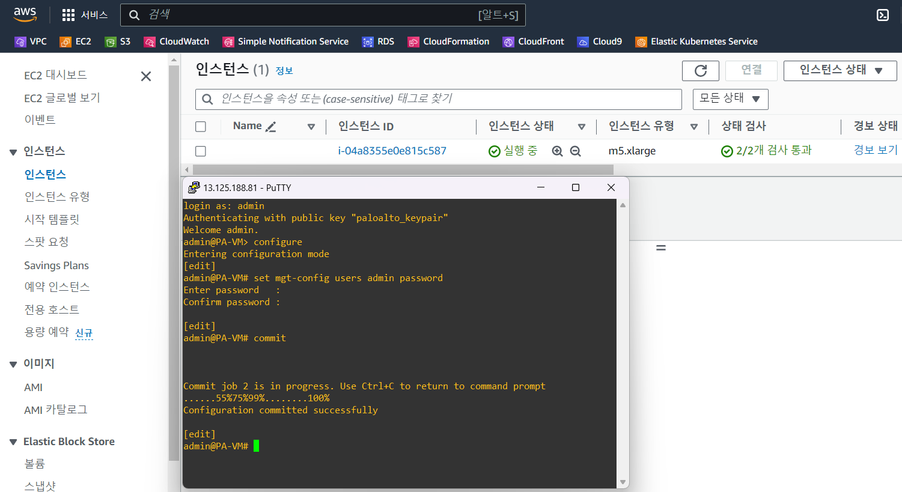
Task: Click PuTTY terminal scroll up arrow
Action: (x=623, y=205)
